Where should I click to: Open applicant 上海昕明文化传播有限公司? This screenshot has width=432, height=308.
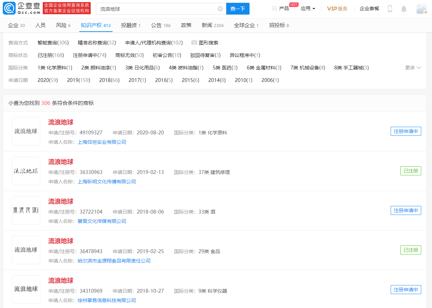107,182
